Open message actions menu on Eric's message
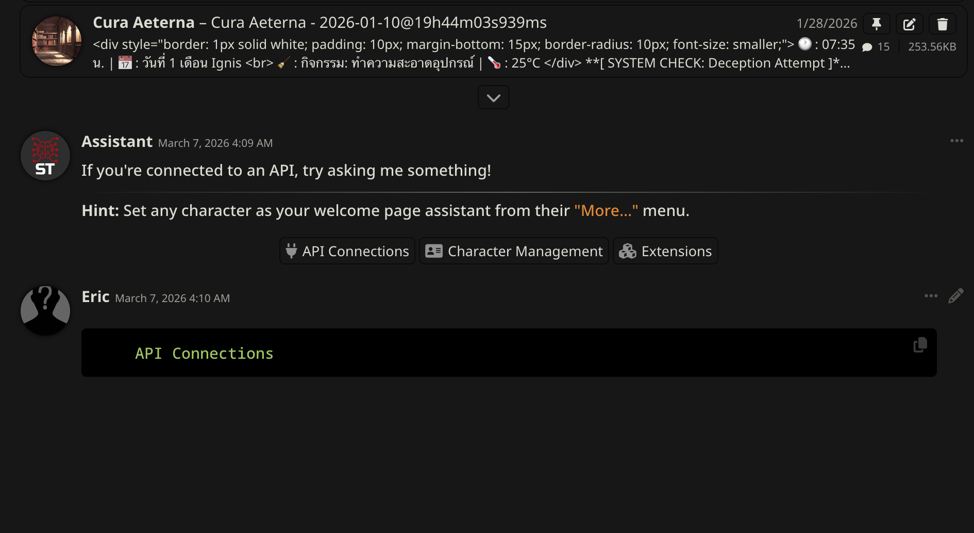 931,296
